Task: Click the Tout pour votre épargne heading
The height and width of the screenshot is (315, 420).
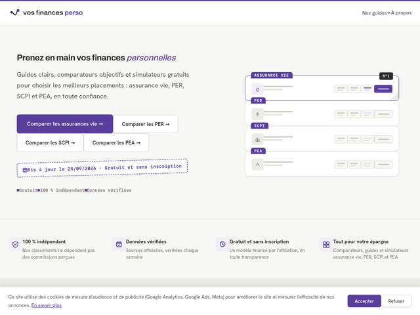Action: tap(360, 241)
